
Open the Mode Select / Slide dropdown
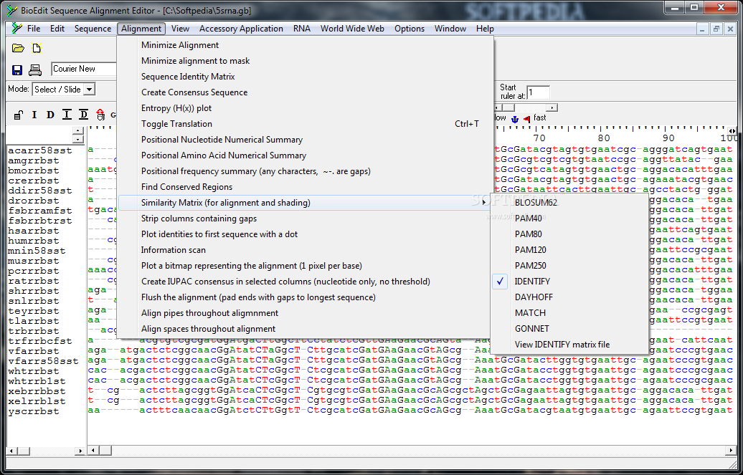click(90, 89)
